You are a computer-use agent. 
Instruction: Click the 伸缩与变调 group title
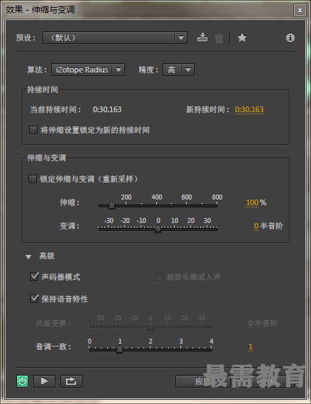[x=47, y=158]
